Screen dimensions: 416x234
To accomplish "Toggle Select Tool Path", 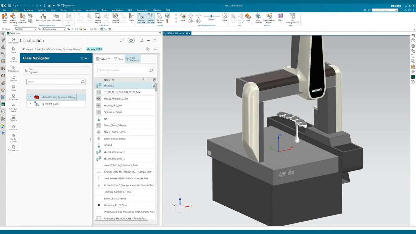I will coord(150,18).
